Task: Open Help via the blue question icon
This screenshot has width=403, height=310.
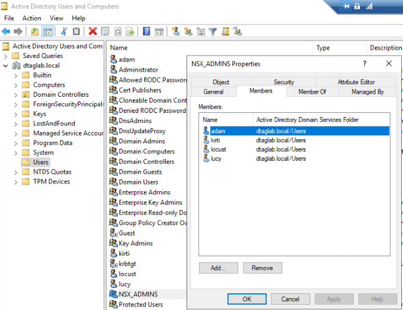Action: [x=146, y=31]
